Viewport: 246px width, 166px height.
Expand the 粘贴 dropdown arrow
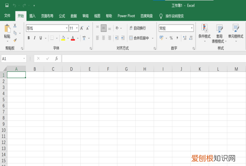tap(7, 41)
